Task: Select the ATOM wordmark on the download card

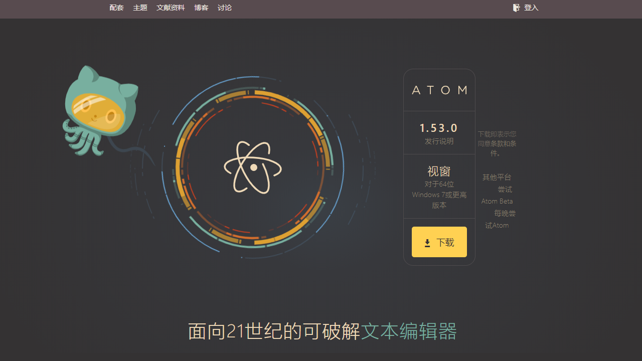Action: coord(439,90)
